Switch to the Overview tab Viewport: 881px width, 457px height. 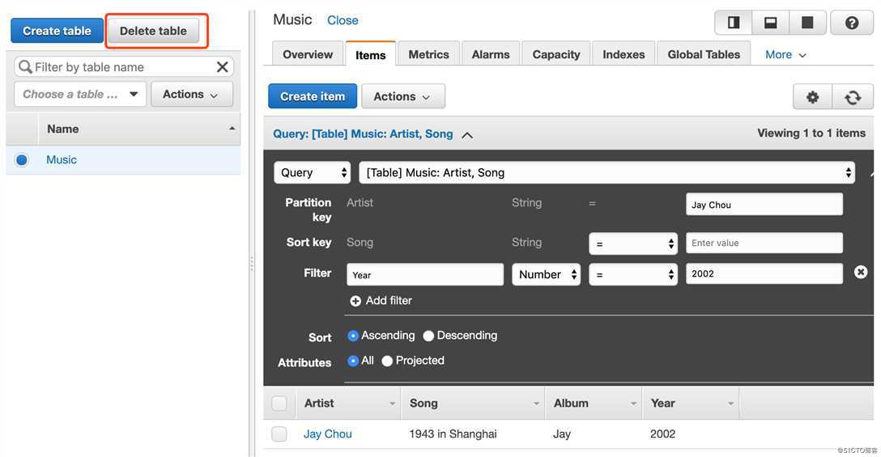pos(308,54)
